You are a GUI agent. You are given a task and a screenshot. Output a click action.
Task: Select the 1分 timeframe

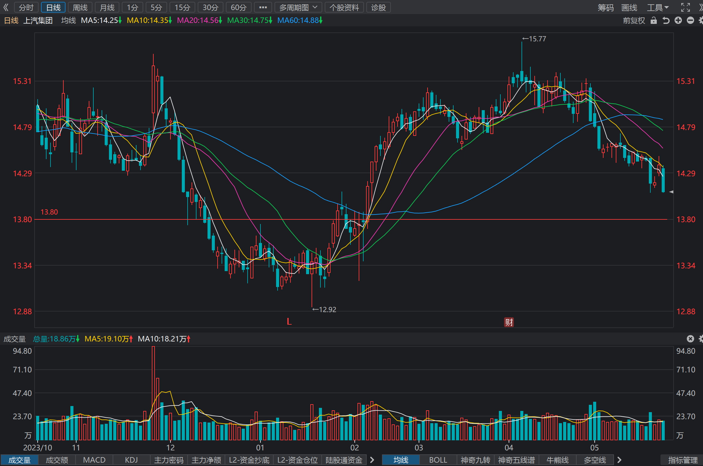tap(133, 7)
